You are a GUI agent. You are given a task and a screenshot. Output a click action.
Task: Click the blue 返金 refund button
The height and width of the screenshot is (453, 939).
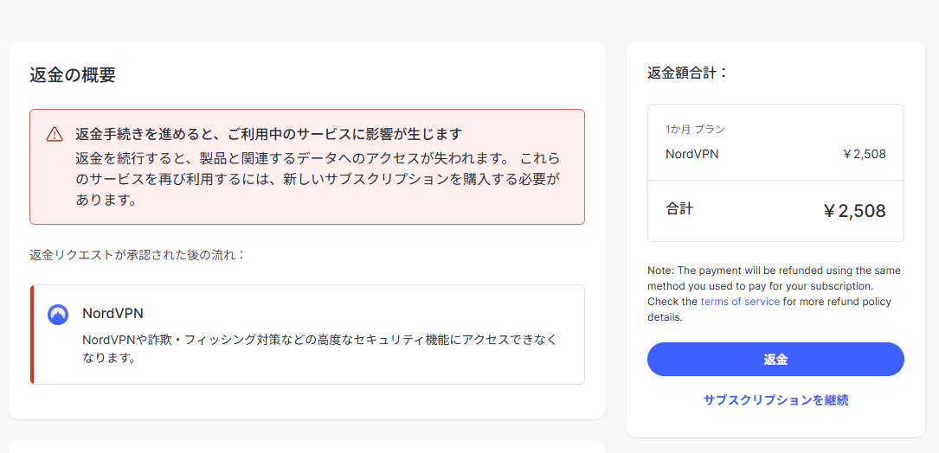[775, 359]
